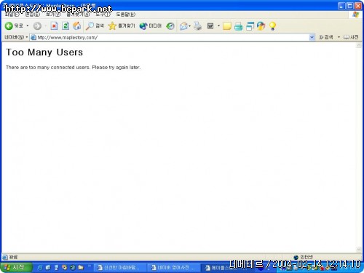Click the Edit with Word icon
Screen dimensions: 364x273
point(210,26)
